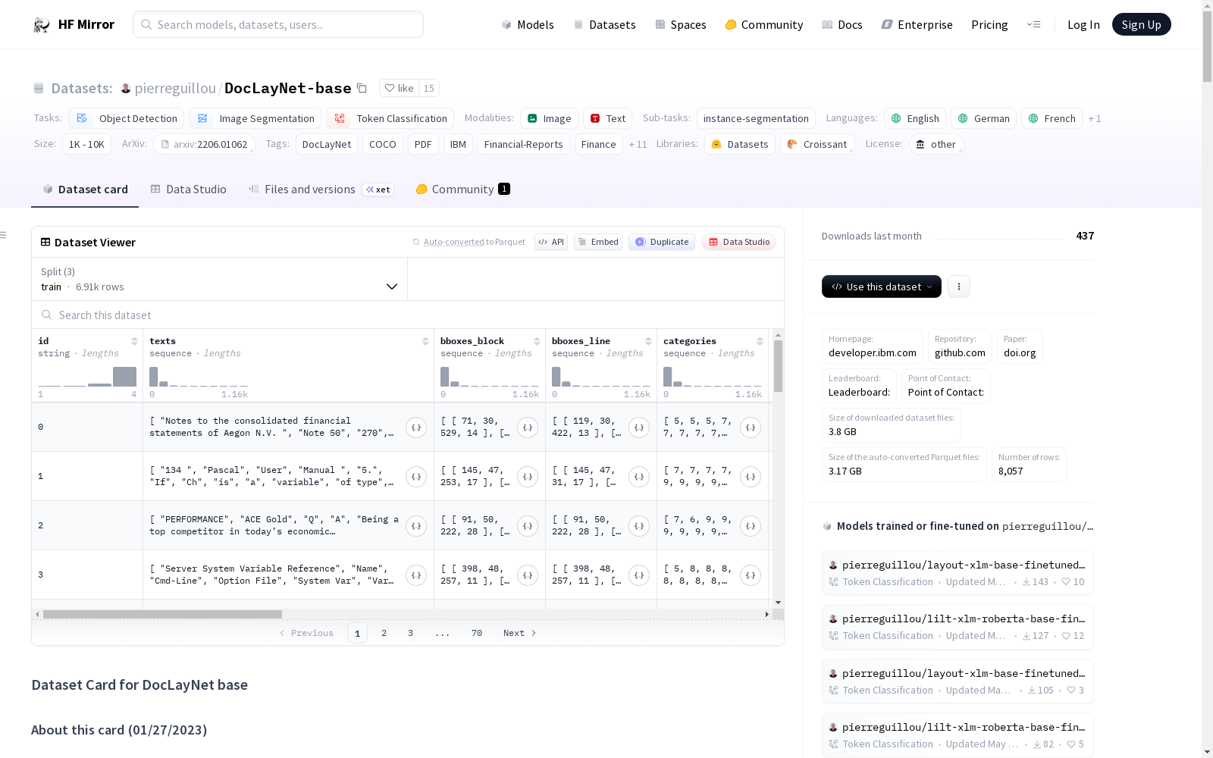This screenshot has height=758, width=1213.
Task: Select the Token Classification task tag
Action: [390, 119]
